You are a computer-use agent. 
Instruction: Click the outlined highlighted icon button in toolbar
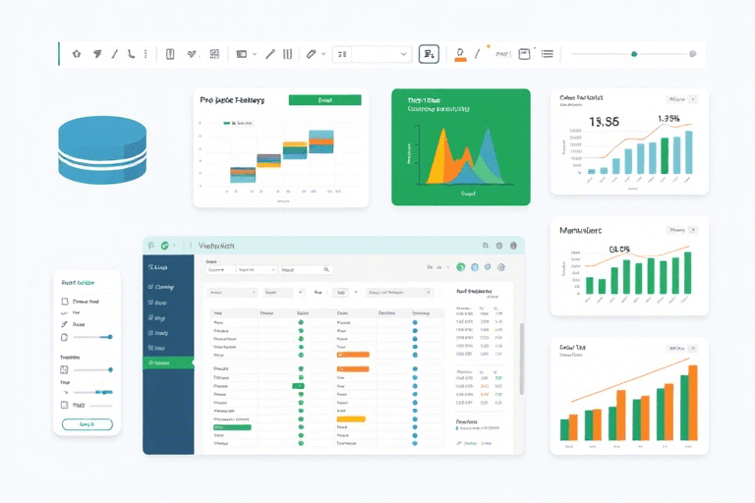click(x=429, y=54)
